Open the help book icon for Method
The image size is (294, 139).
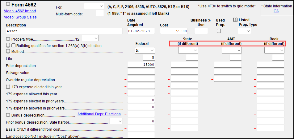(8, 52)
